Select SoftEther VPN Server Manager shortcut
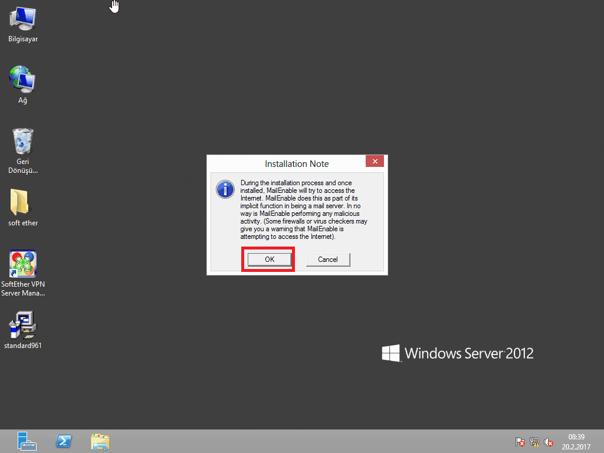This screenshot has width=604, height=453. tap(23, 273)
